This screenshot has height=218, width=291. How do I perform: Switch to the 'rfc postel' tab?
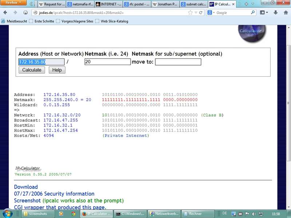click(136, 5)
